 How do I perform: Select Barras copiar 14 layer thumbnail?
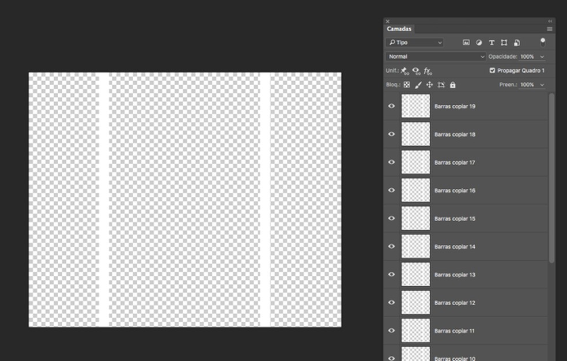tap(415, 246)
